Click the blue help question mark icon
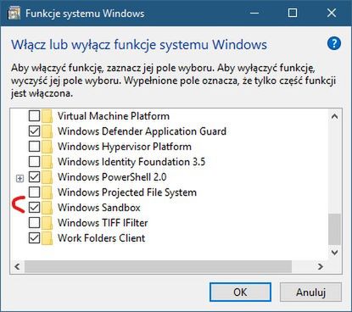The width and height of the screenshot is (352, 312). click(334, 44)
